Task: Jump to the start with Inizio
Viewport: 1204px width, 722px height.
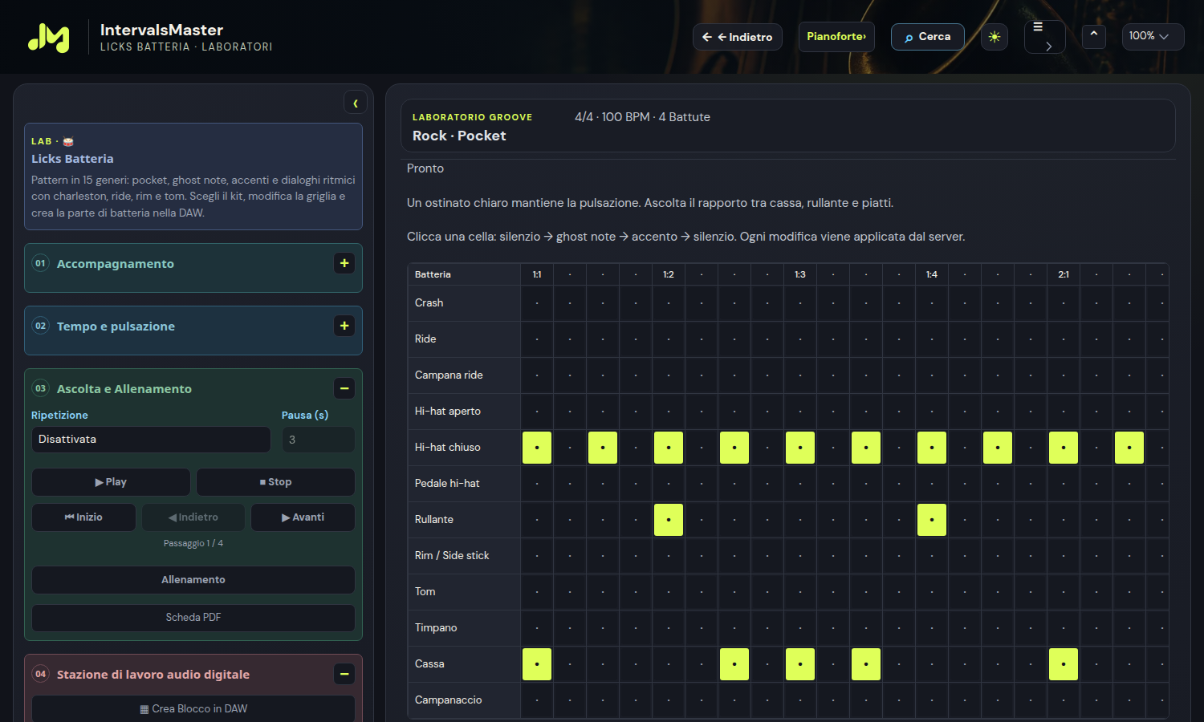Action: (83, 517)
